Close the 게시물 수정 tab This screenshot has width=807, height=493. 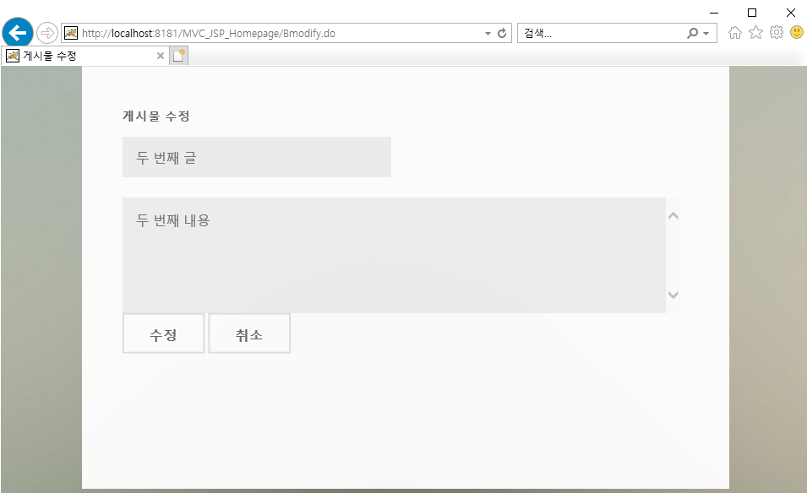pos(160,55)
